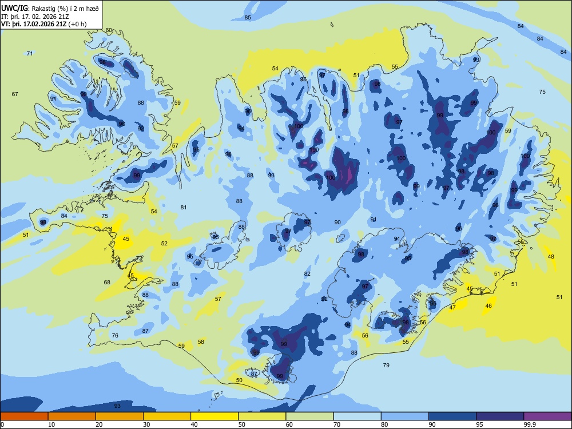Click the '85' humidity value in the northern sea
This screenshot has width=572, height=429.
click(x=248, y=18)
